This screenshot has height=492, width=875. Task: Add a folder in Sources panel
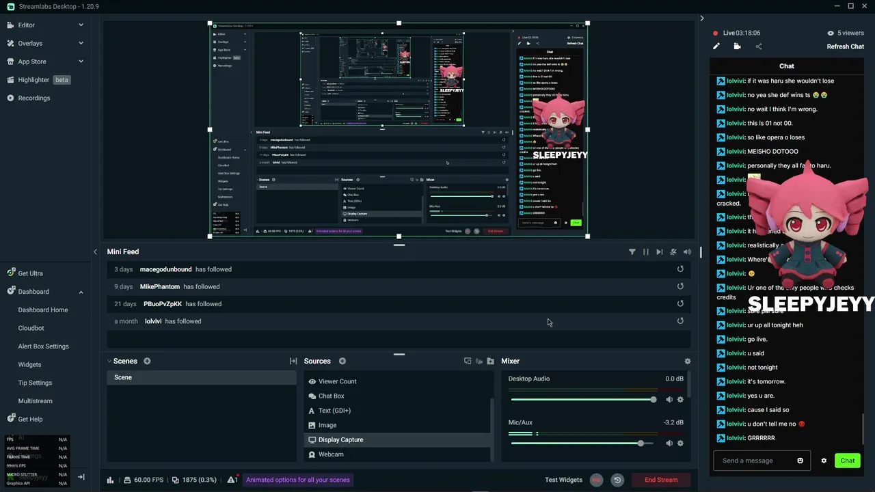click(490, 361)
